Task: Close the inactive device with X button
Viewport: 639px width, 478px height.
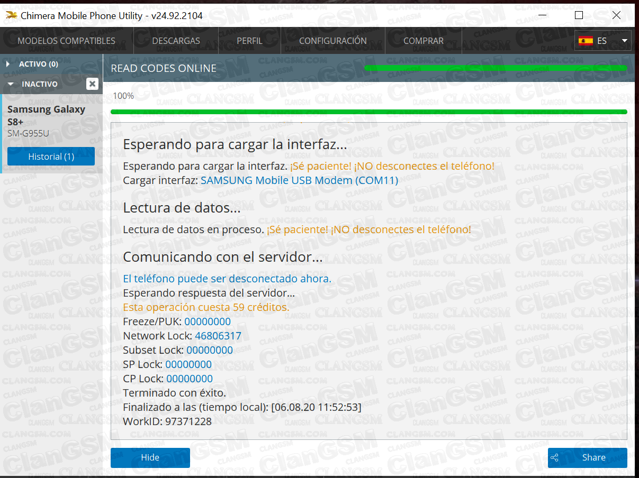Action: (x=92, y=84)
